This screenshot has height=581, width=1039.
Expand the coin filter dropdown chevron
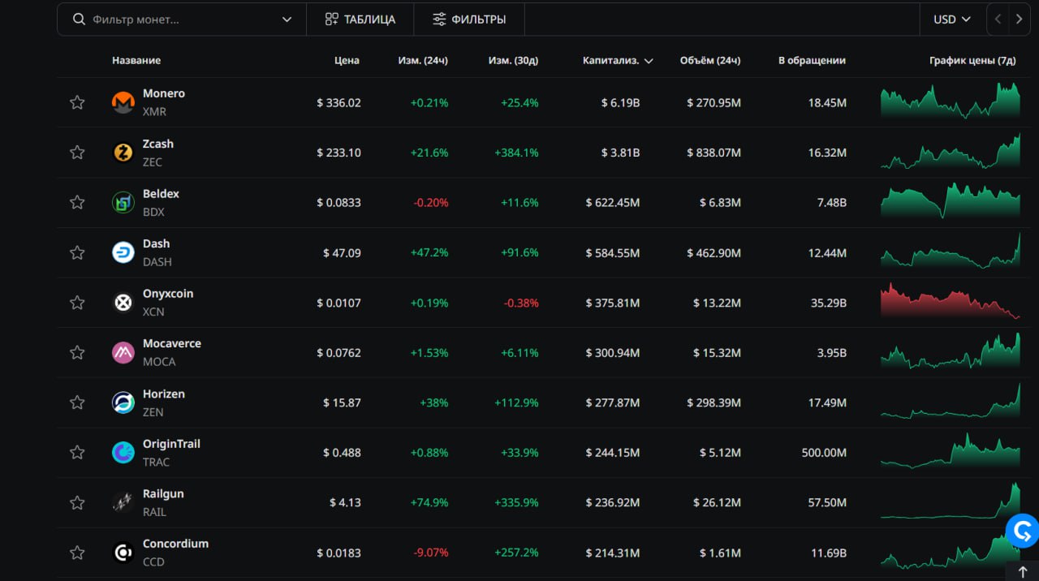pos(287,19)
